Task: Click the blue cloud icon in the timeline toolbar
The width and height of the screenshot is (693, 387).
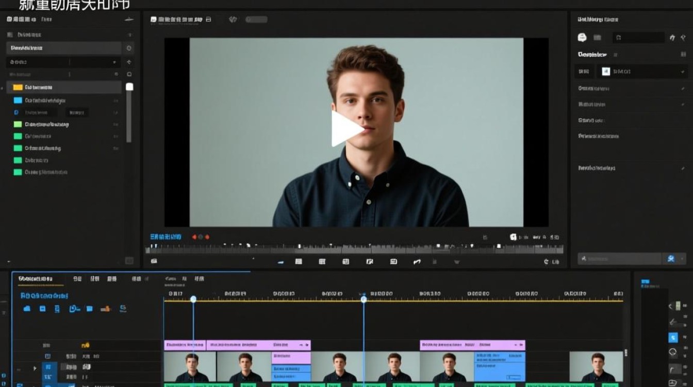Action: pos(27,309)
